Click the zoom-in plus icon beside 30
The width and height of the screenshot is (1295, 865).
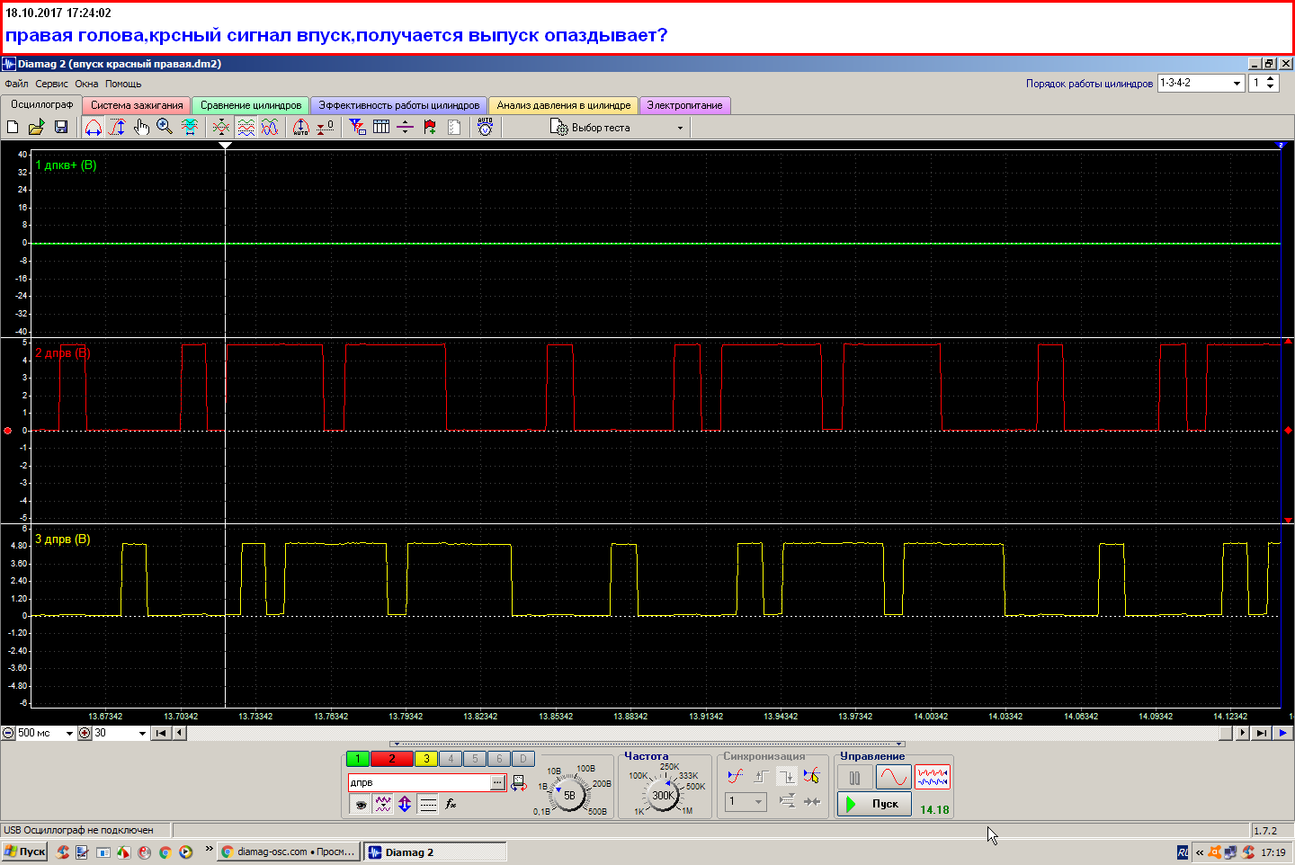[85, 733]
